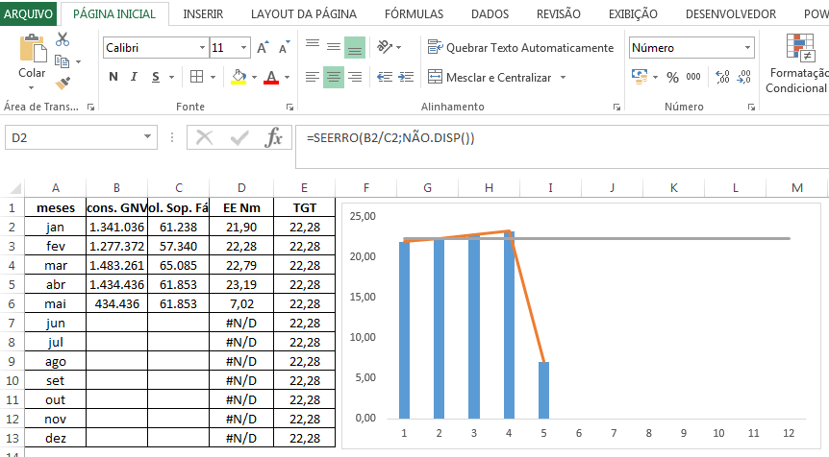Click the insert function fx icon
The height and width of the screenshot is (457, 829).
click(x=273, y=137)
